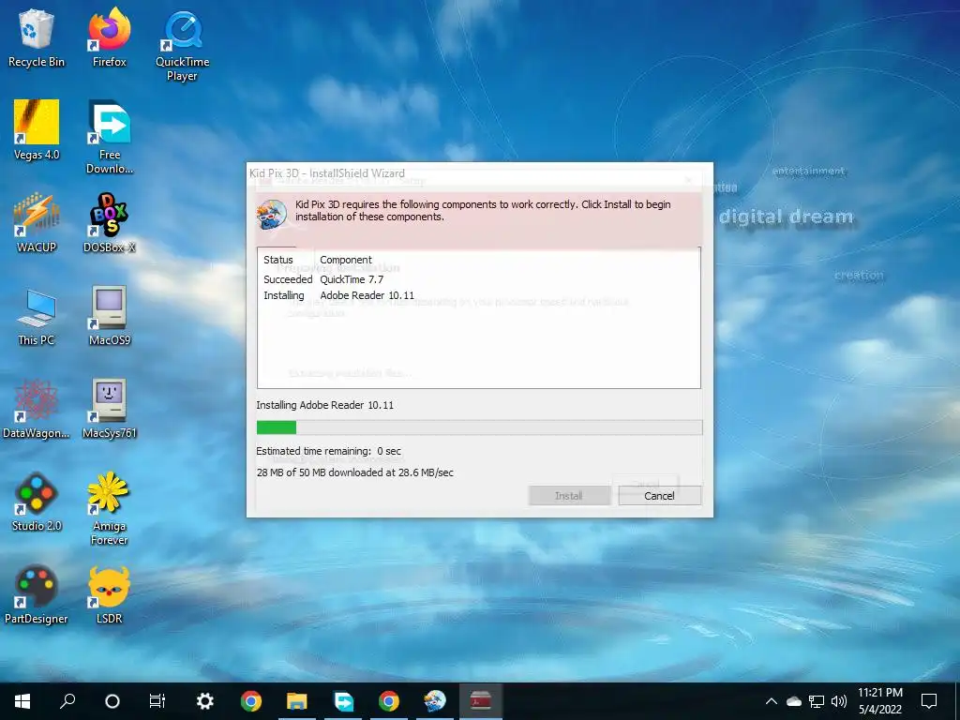Open File Explorer on the taskbar
This screenshot has height=720, width=960.
tap(297, 701)
